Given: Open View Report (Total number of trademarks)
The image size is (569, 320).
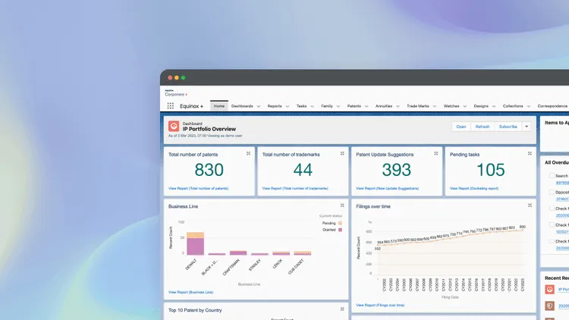Looking at the screenshot, I should pos(295,188).
